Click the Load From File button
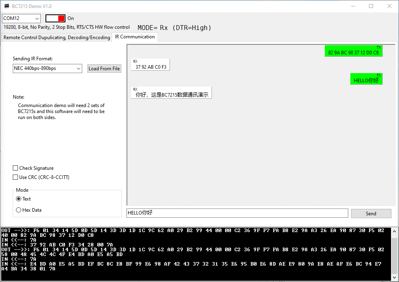Viewport: 399px width, 282px height. (x=104, y=69)
